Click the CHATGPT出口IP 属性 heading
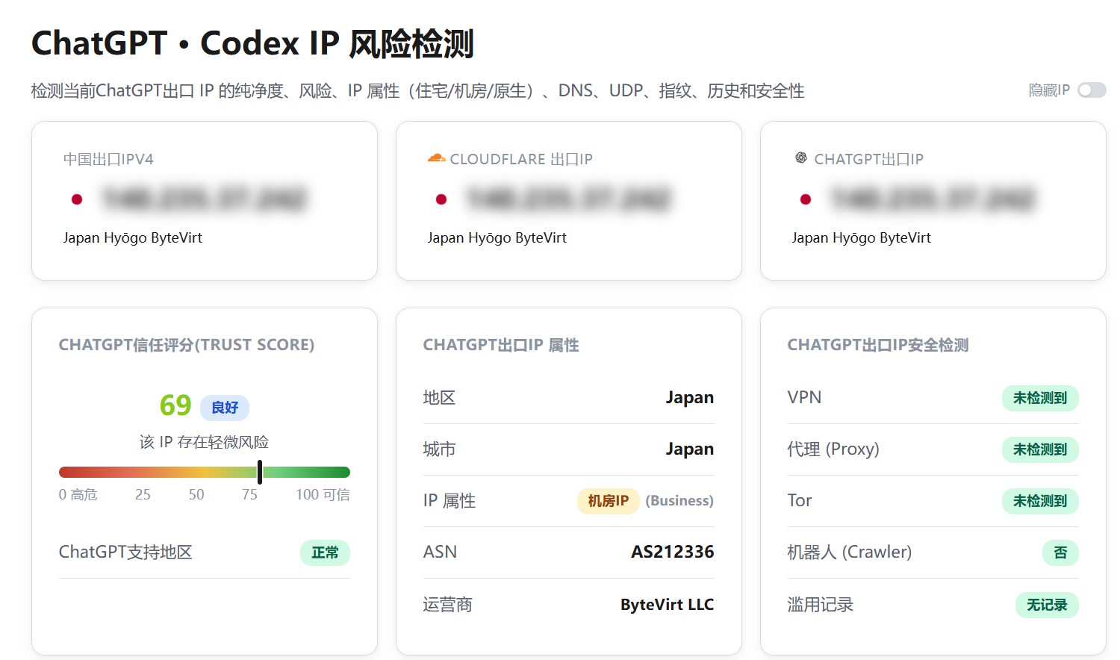1120x660 pixels. tap(501, 345)
